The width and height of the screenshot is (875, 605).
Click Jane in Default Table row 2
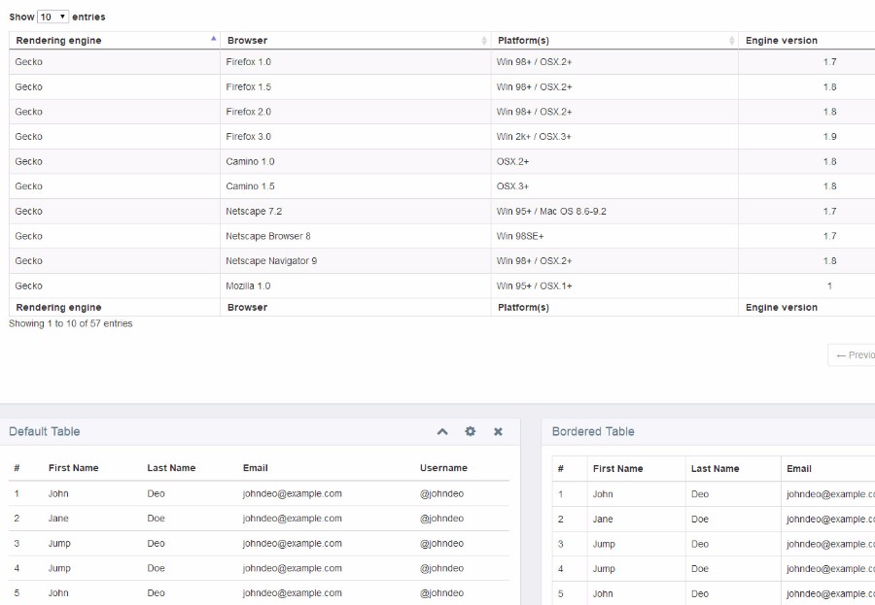[58, 519]
